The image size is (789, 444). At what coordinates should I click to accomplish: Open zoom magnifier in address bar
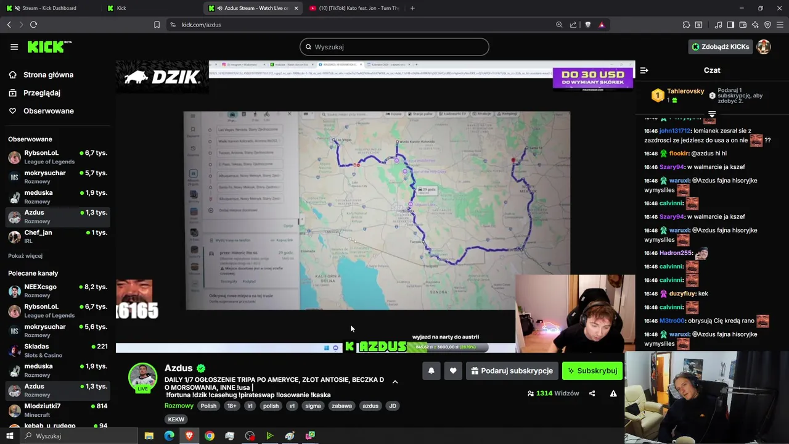point(559,25)
